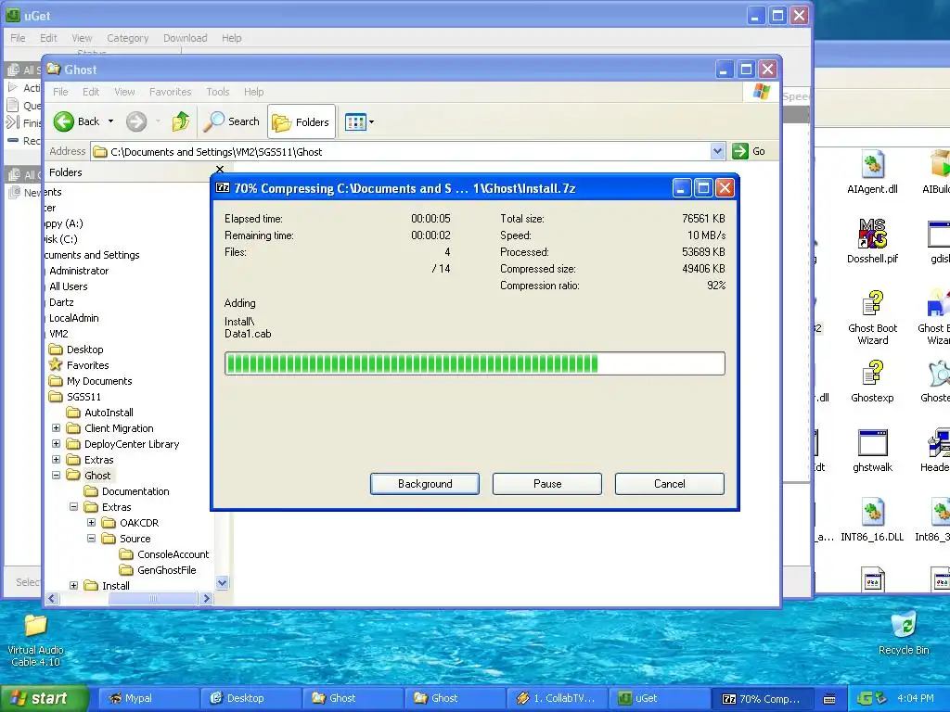The width and height of the screenshot is (950, 712).
Task: Collapse the Source tree node
Action: (x=92, y=539)
